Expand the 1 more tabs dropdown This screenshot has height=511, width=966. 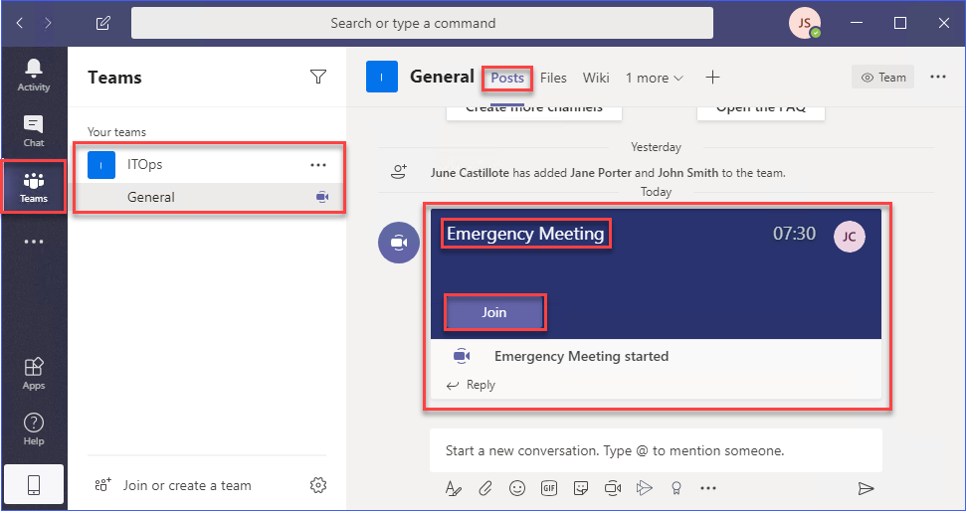[x=655, y=79]
